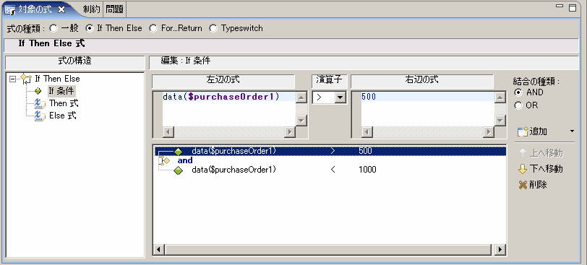
Task: Click the 上へ移動 button
Action: point(541,153)
